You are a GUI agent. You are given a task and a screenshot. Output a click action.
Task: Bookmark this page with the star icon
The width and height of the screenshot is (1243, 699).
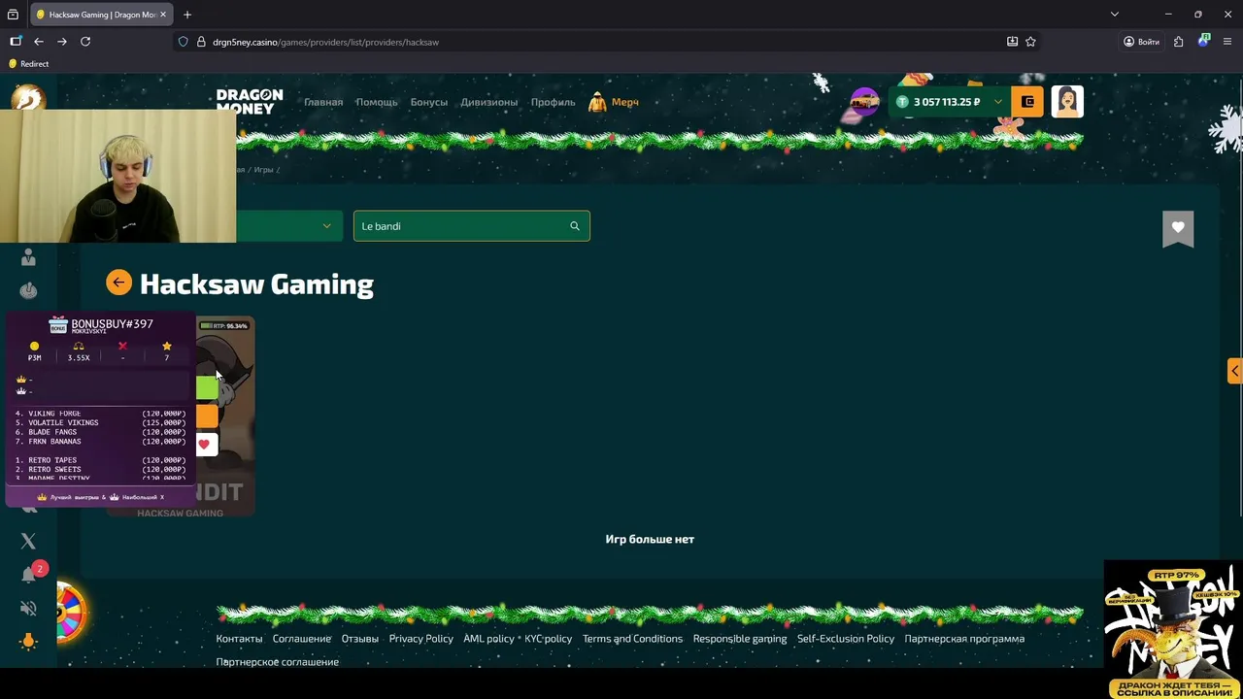(x=1030, y=42)
